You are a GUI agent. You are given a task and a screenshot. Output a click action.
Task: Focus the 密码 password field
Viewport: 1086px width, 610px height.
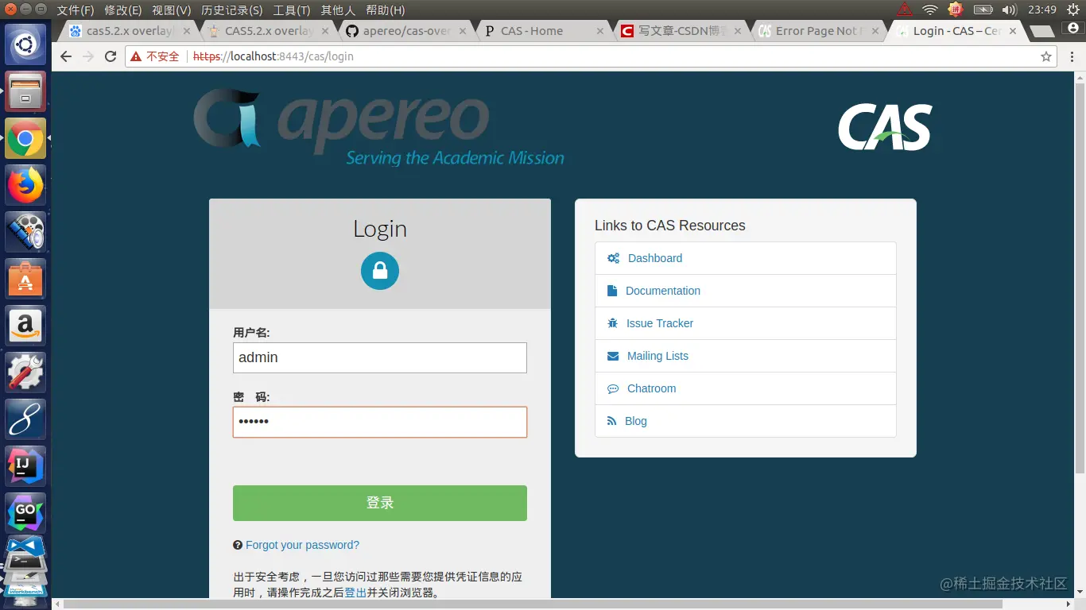380,422
